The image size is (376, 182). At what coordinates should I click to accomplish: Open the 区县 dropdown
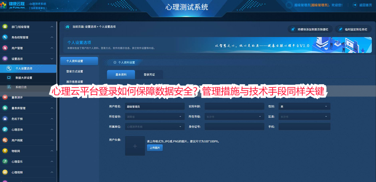pyautogui.click(x=304, y=116)
